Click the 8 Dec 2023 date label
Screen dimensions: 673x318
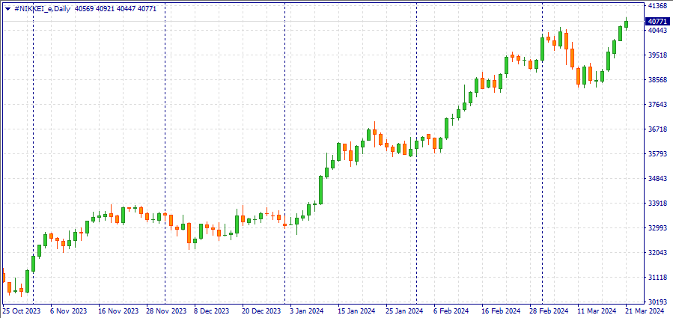[213, 311]
